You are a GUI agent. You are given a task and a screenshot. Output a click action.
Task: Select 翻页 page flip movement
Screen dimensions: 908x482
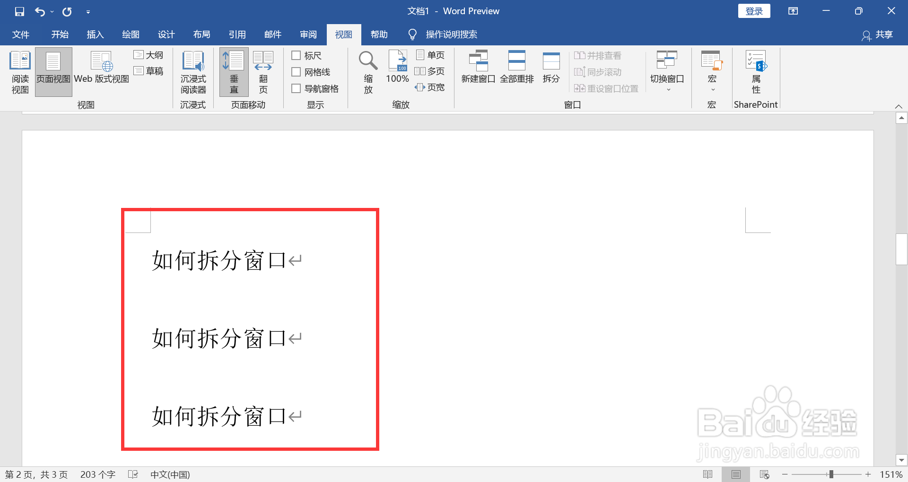(x=263, y=72)
